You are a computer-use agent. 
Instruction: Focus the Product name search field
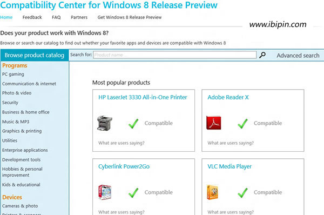coord(174,55)
